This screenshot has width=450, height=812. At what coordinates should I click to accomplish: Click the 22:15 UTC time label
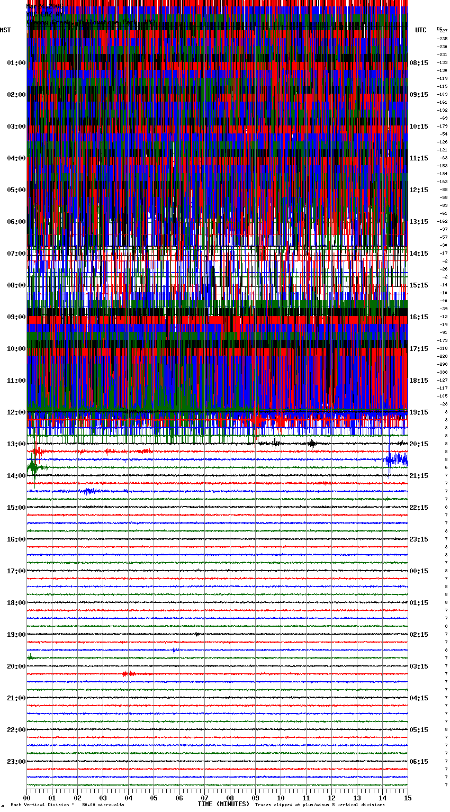tap(419, 508)
